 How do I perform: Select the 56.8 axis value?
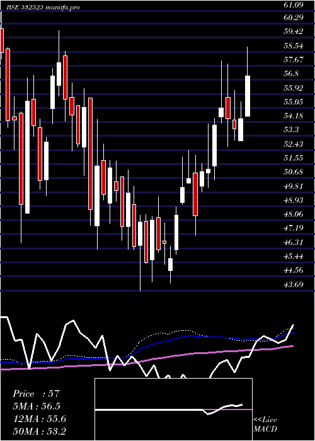[x=291, y=74]
